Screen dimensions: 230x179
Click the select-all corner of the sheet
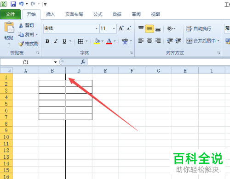tap(6, 71)
